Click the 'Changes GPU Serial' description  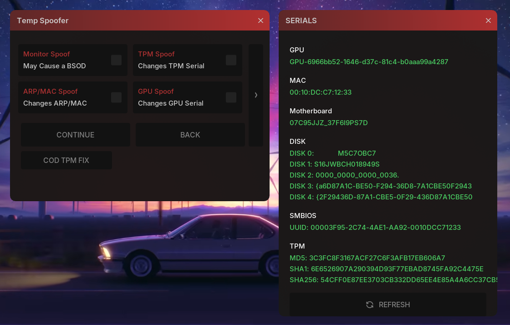click(171, 103)
